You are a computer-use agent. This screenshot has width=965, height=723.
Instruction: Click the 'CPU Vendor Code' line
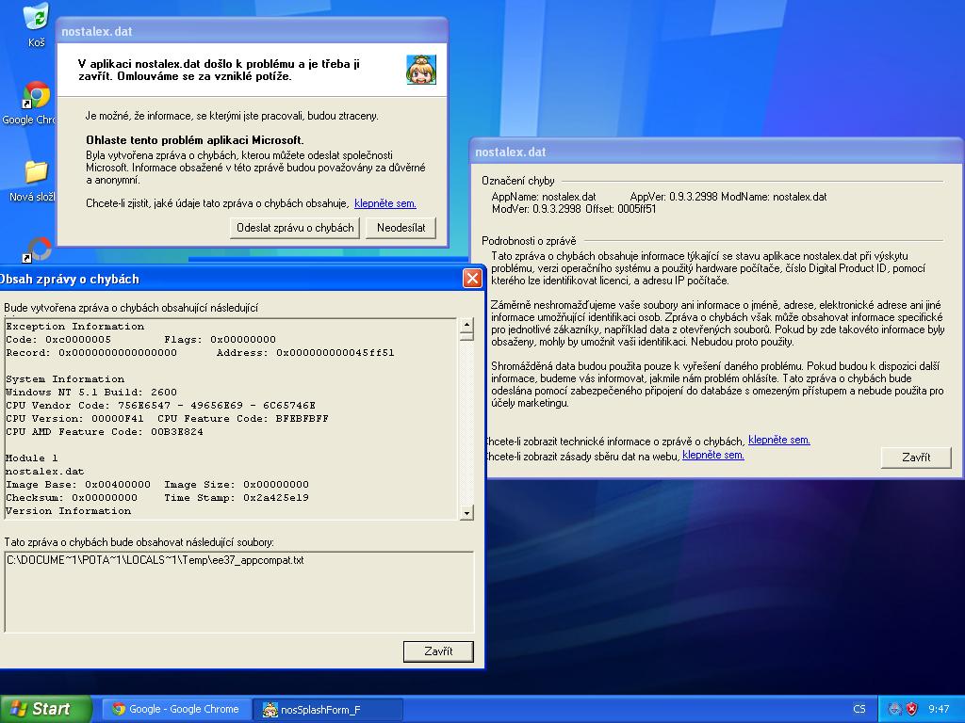pos(160,406)
